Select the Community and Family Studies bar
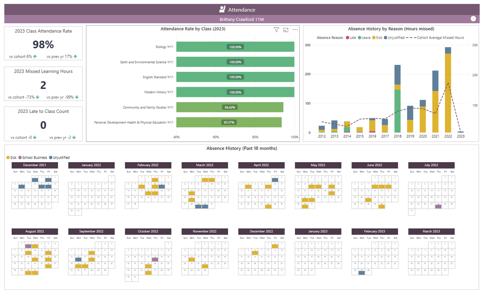Viewport: 482px width, 295px height. tap(230, 107)
